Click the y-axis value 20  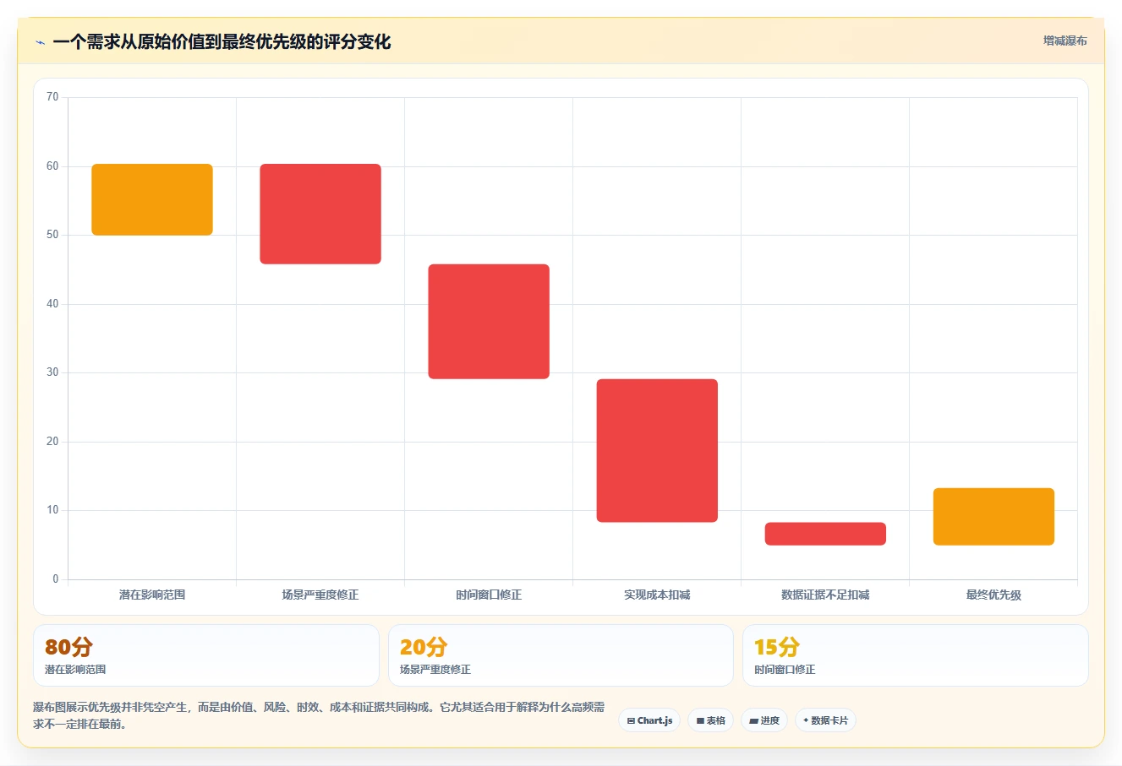point(52,442)
